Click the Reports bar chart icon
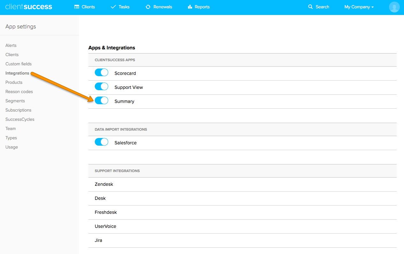The width and height of the screenshot is (404, 254). pos(190,7)
